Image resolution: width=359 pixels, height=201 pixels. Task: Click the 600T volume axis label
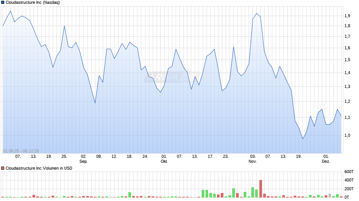click(349, 172)
